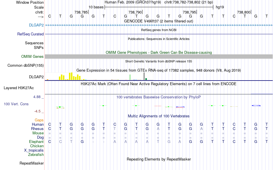Viewport: 273px width, 170px height.
Task: Click the 738,785 ruler position
Action: (x=81, y=12)
